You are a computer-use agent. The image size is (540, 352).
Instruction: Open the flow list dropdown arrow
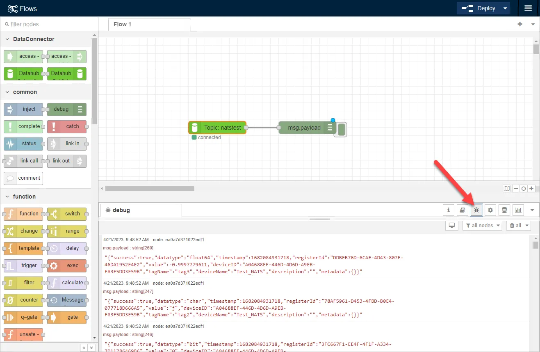pos(533,24)
